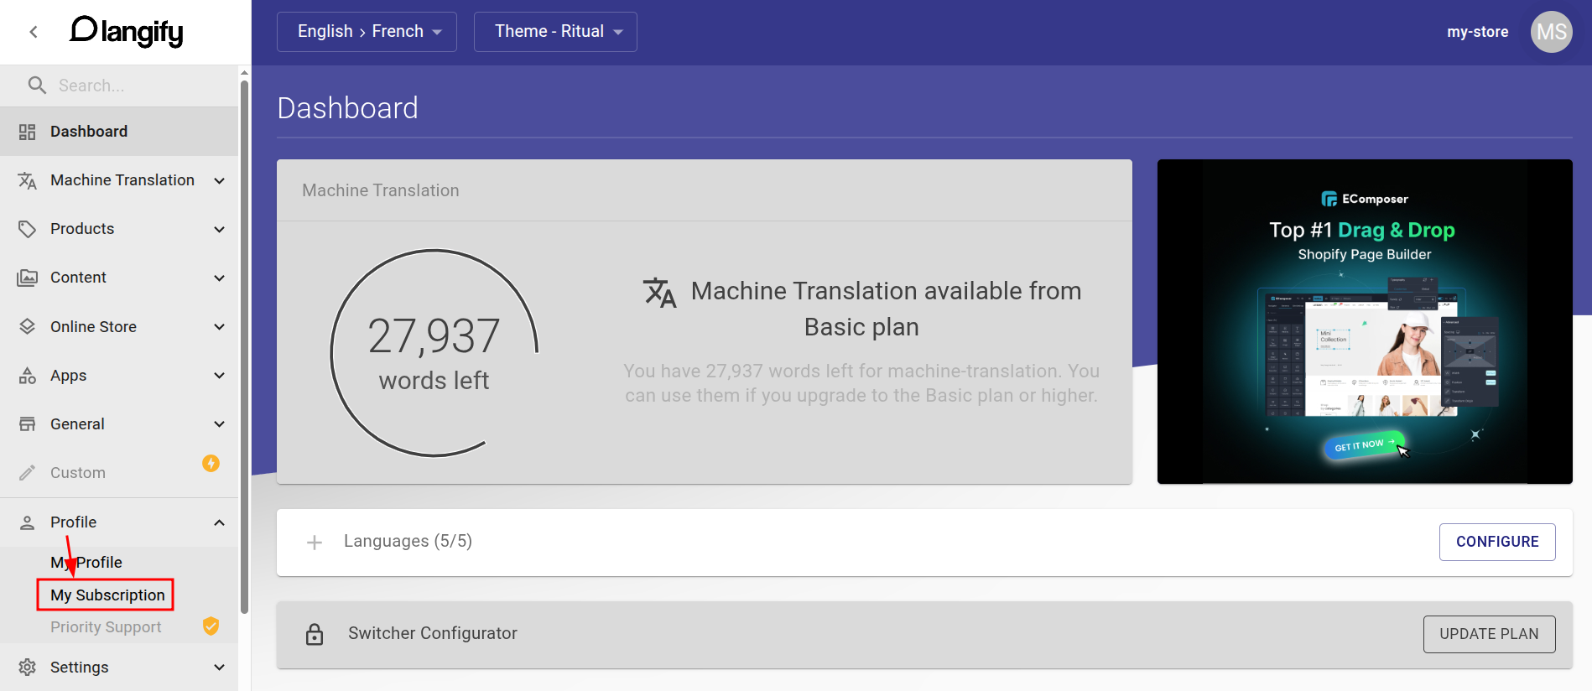
Task: Open the Theme - Ritual dropdown
Action: coord(555,32)
